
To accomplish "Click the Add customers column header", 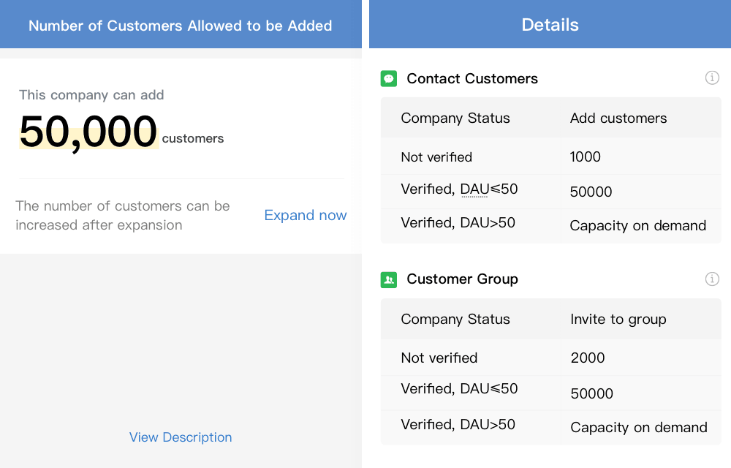I will tap(618, 118).
